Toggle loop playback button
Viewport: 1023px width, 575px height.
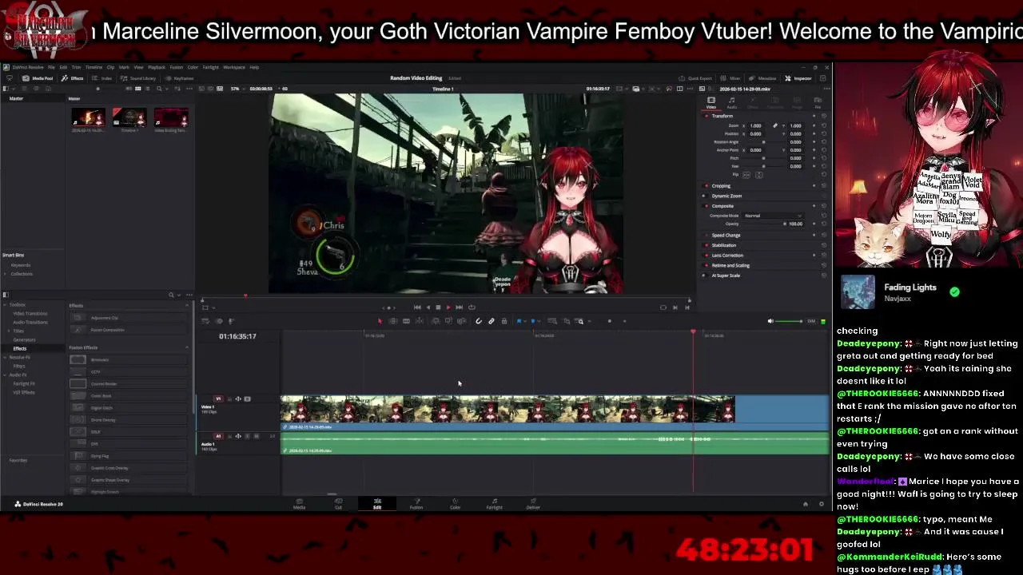(x=472, y=307)
